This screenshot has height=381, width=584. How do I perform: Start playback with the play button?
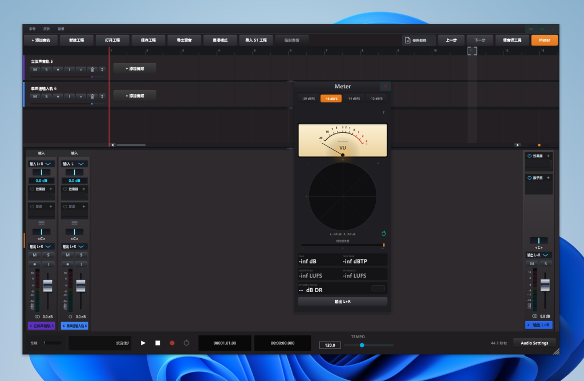[x=143, y=343]
